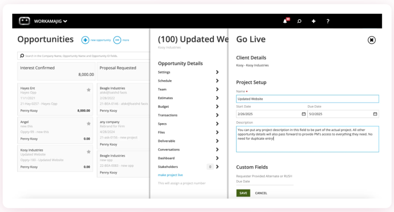Expand the Estimates section
The width and height of the screenshot is (394, 212).
pos(217,98)
